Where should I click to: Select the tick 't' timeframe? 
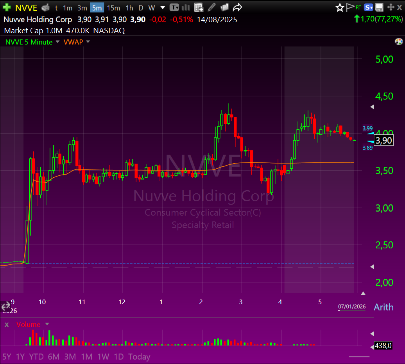click(x=56, y=8)
